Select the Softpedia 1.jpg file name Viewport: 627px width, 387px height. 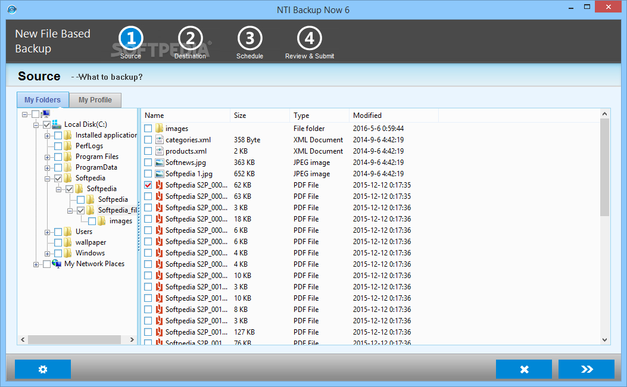[189, 173]
